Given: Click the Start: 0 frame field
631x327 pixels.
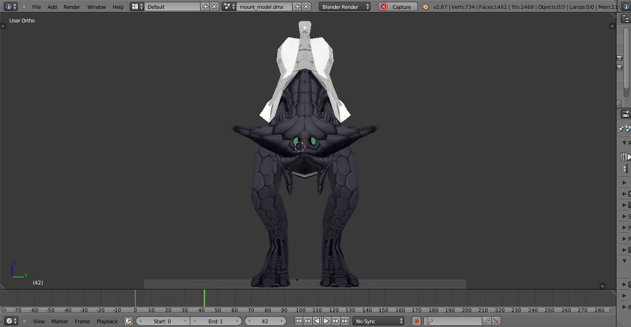Looking at the screenshot, I should tap(163, 321).
